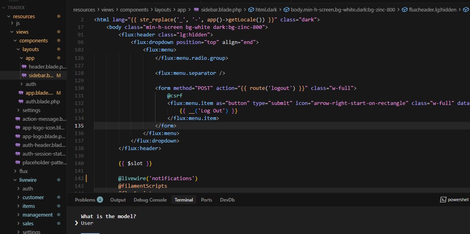
Task: Open action-message blade file
Action: (44, 119)
